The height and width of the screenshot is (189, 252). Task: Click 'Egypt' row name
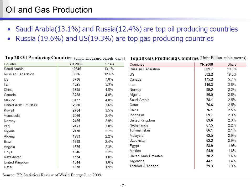pos(134,146)
